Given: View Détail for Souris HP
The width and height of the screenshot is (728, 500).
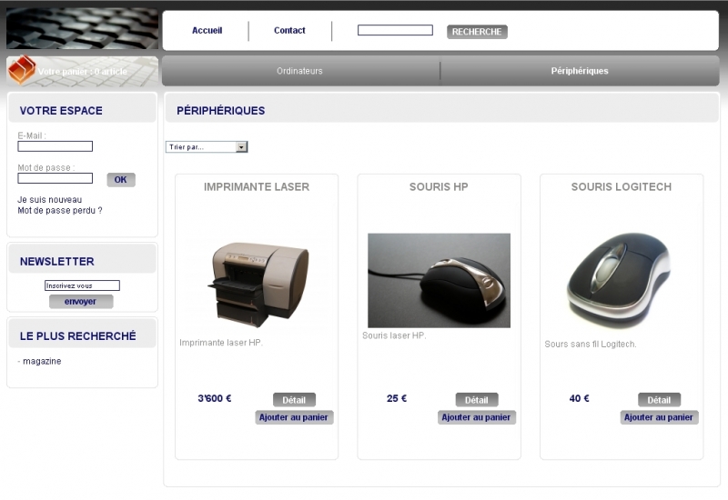Looking at the screenshot, I should (477, 400).
